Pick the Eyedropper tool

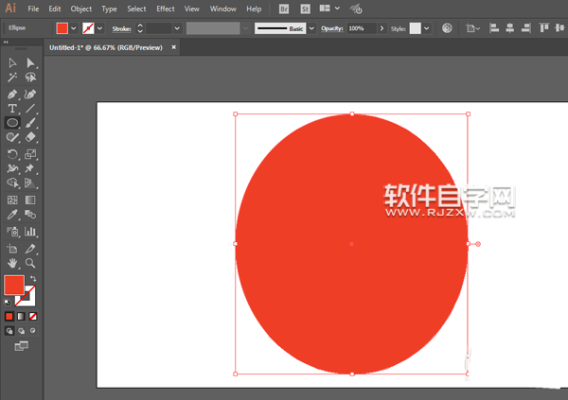click(12, 216)
